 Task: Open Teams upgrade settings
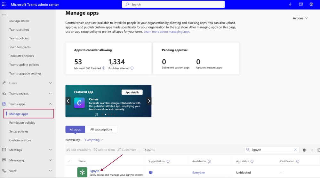tap(25, 74)
